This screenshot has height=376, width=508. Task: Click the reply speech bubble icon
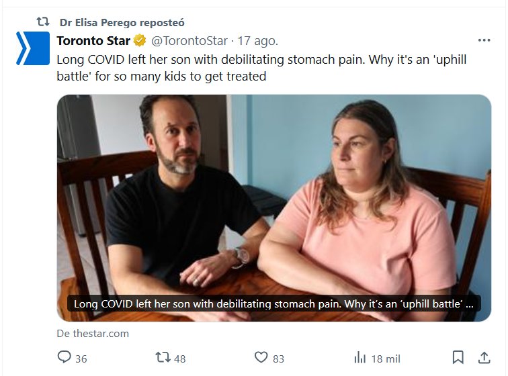[x=65, y=357]
